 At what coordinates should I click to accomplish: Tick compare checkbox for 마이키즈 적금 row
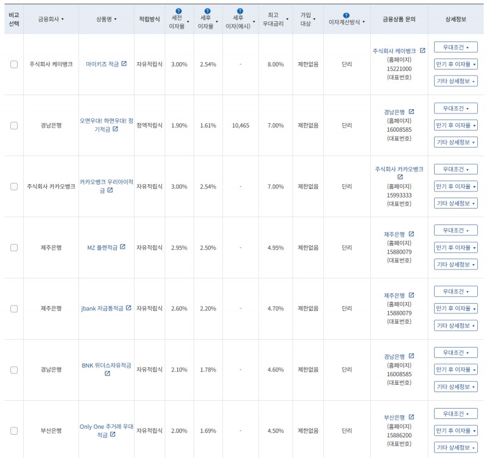click(14, 65)
